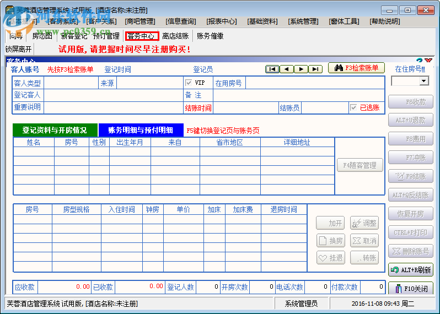Toggle the 已逃账 checkbox
The height and width of the screenshot is (314, 440).
point(353,107)
